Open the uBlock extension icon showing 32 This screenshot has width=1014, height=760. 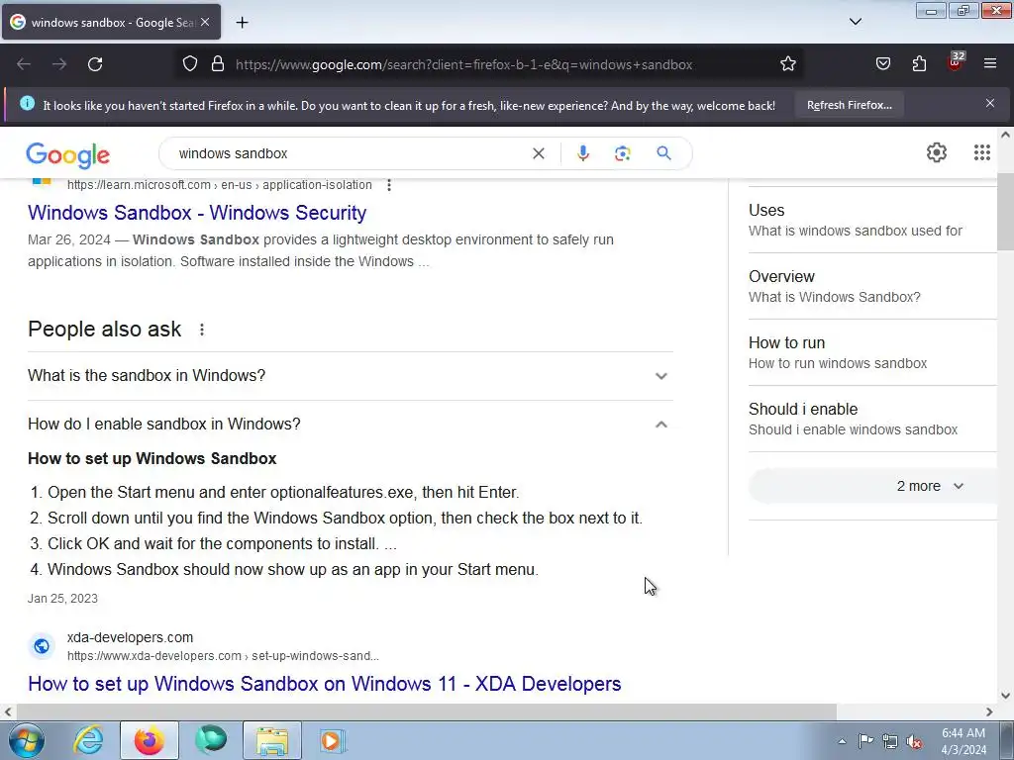click(x=956, y=62)
